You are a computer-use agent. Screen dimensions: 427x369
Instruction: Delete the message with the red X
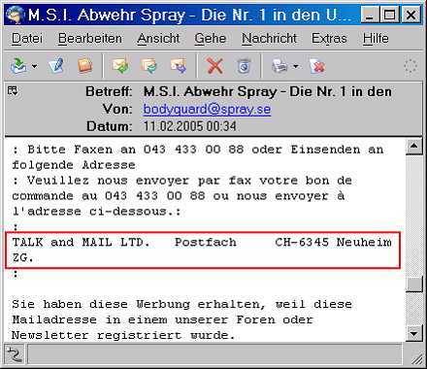tap(214, 66)
